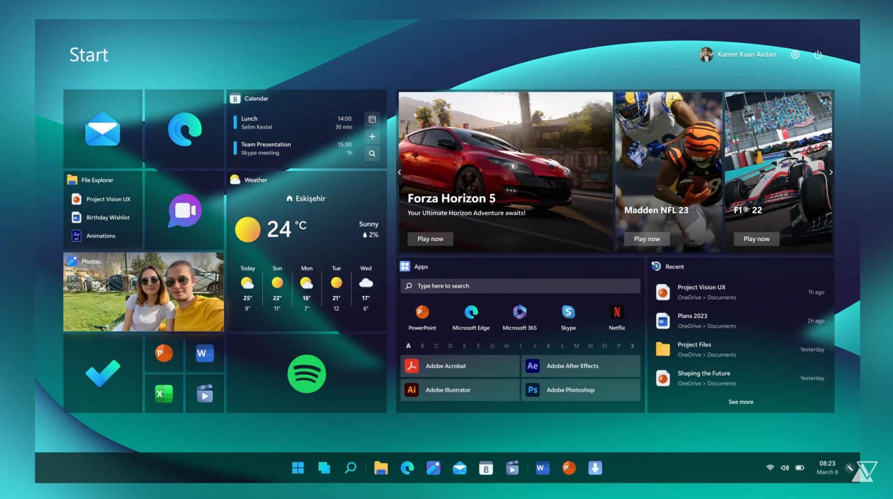Launch the Excel tile in the Start grid
893x499 pixels.
[164, 394]
